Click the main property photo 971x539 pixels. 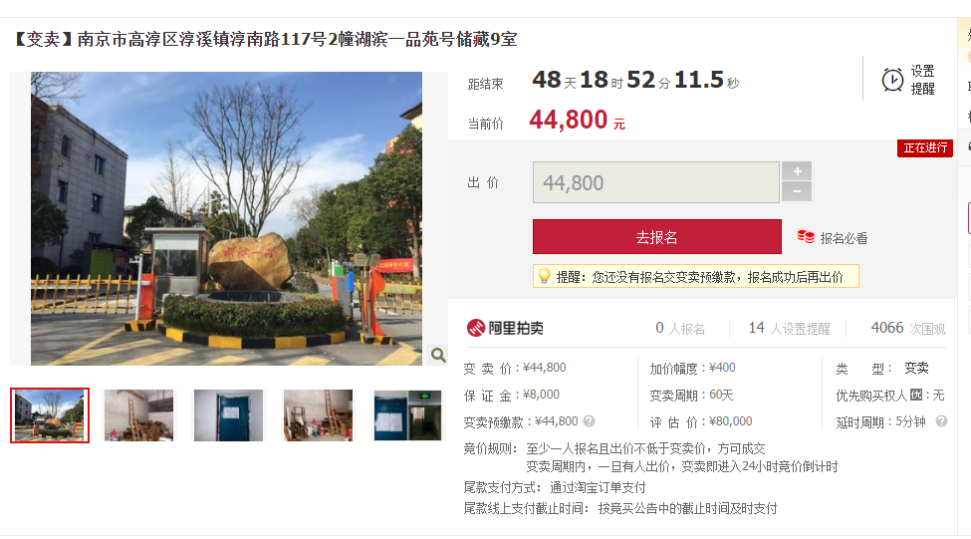[x=227, y=218]
